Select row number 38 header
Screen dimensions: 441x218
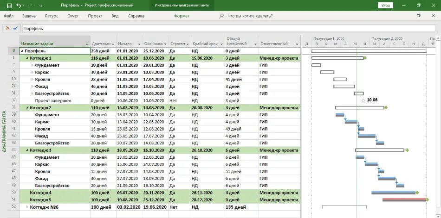(x=14, y=107)
